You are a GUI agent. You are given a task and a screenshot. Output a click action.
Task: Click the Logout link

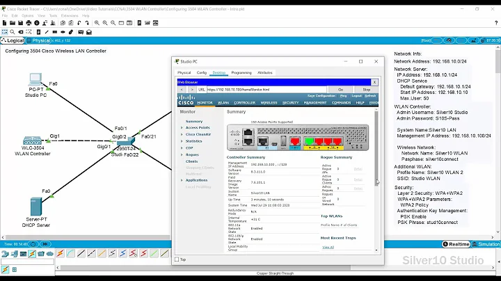(356, 96)
